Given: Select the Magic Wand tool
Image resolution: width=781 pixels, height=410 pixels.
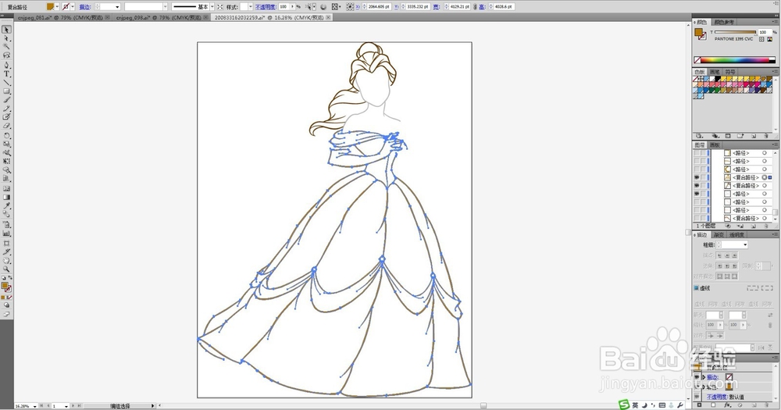Looking at the screenshot, I should (6, 46).
